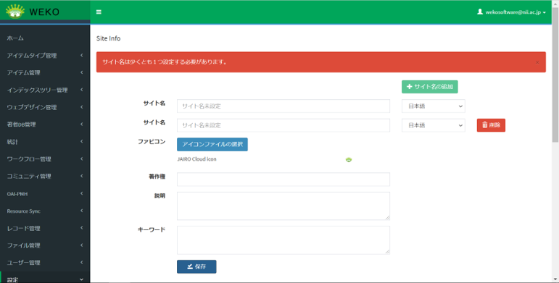
Task: Open ホーム in the sidebar
Action: [x=45, y=38]
